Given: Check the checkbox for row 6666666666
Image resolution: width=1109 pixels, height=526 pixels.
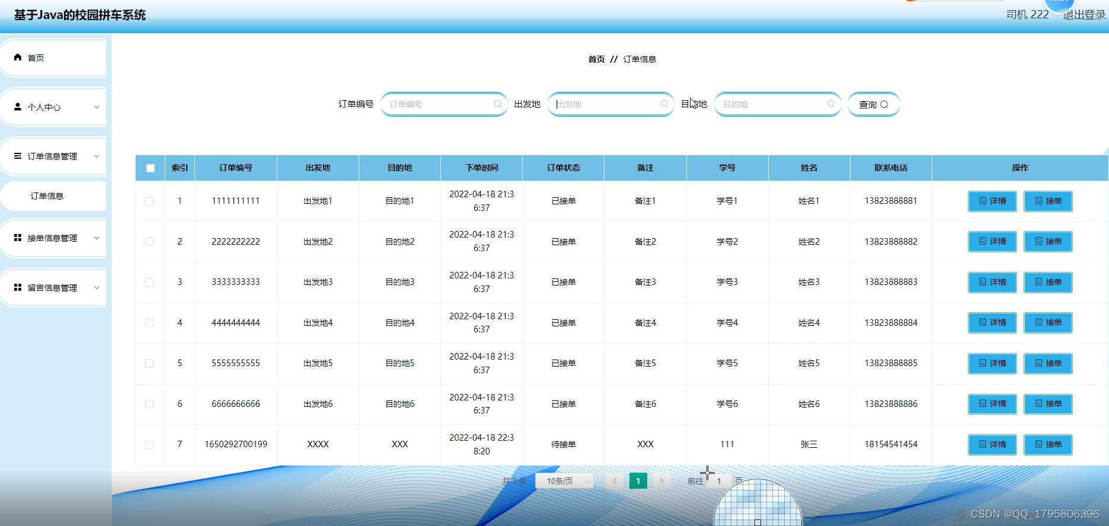Looking at the screenshot, I should (x=149, y=404).
